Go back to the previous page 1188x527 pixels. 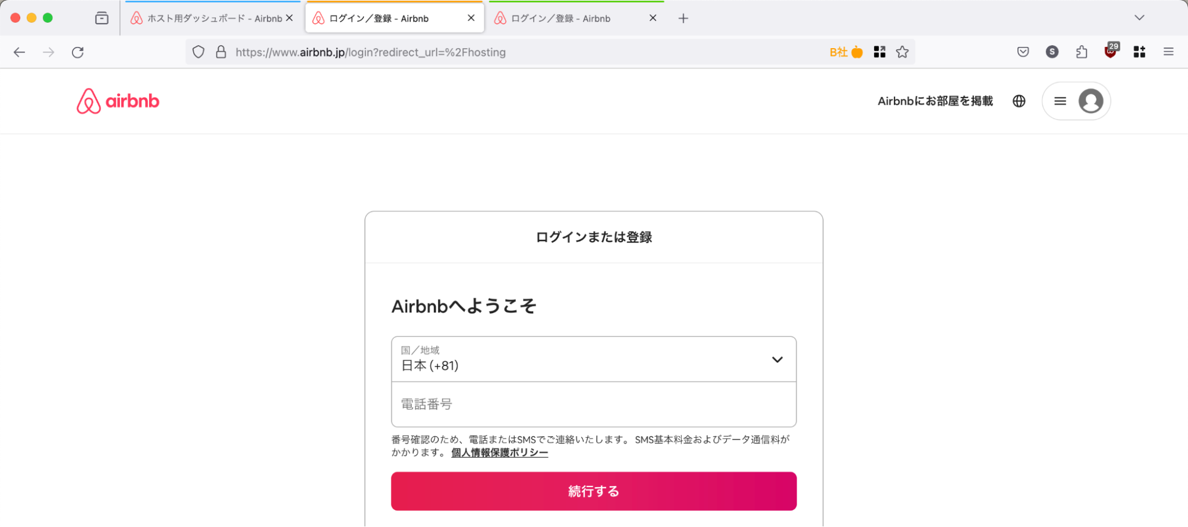pyautogui.click(x=19, y=52)
